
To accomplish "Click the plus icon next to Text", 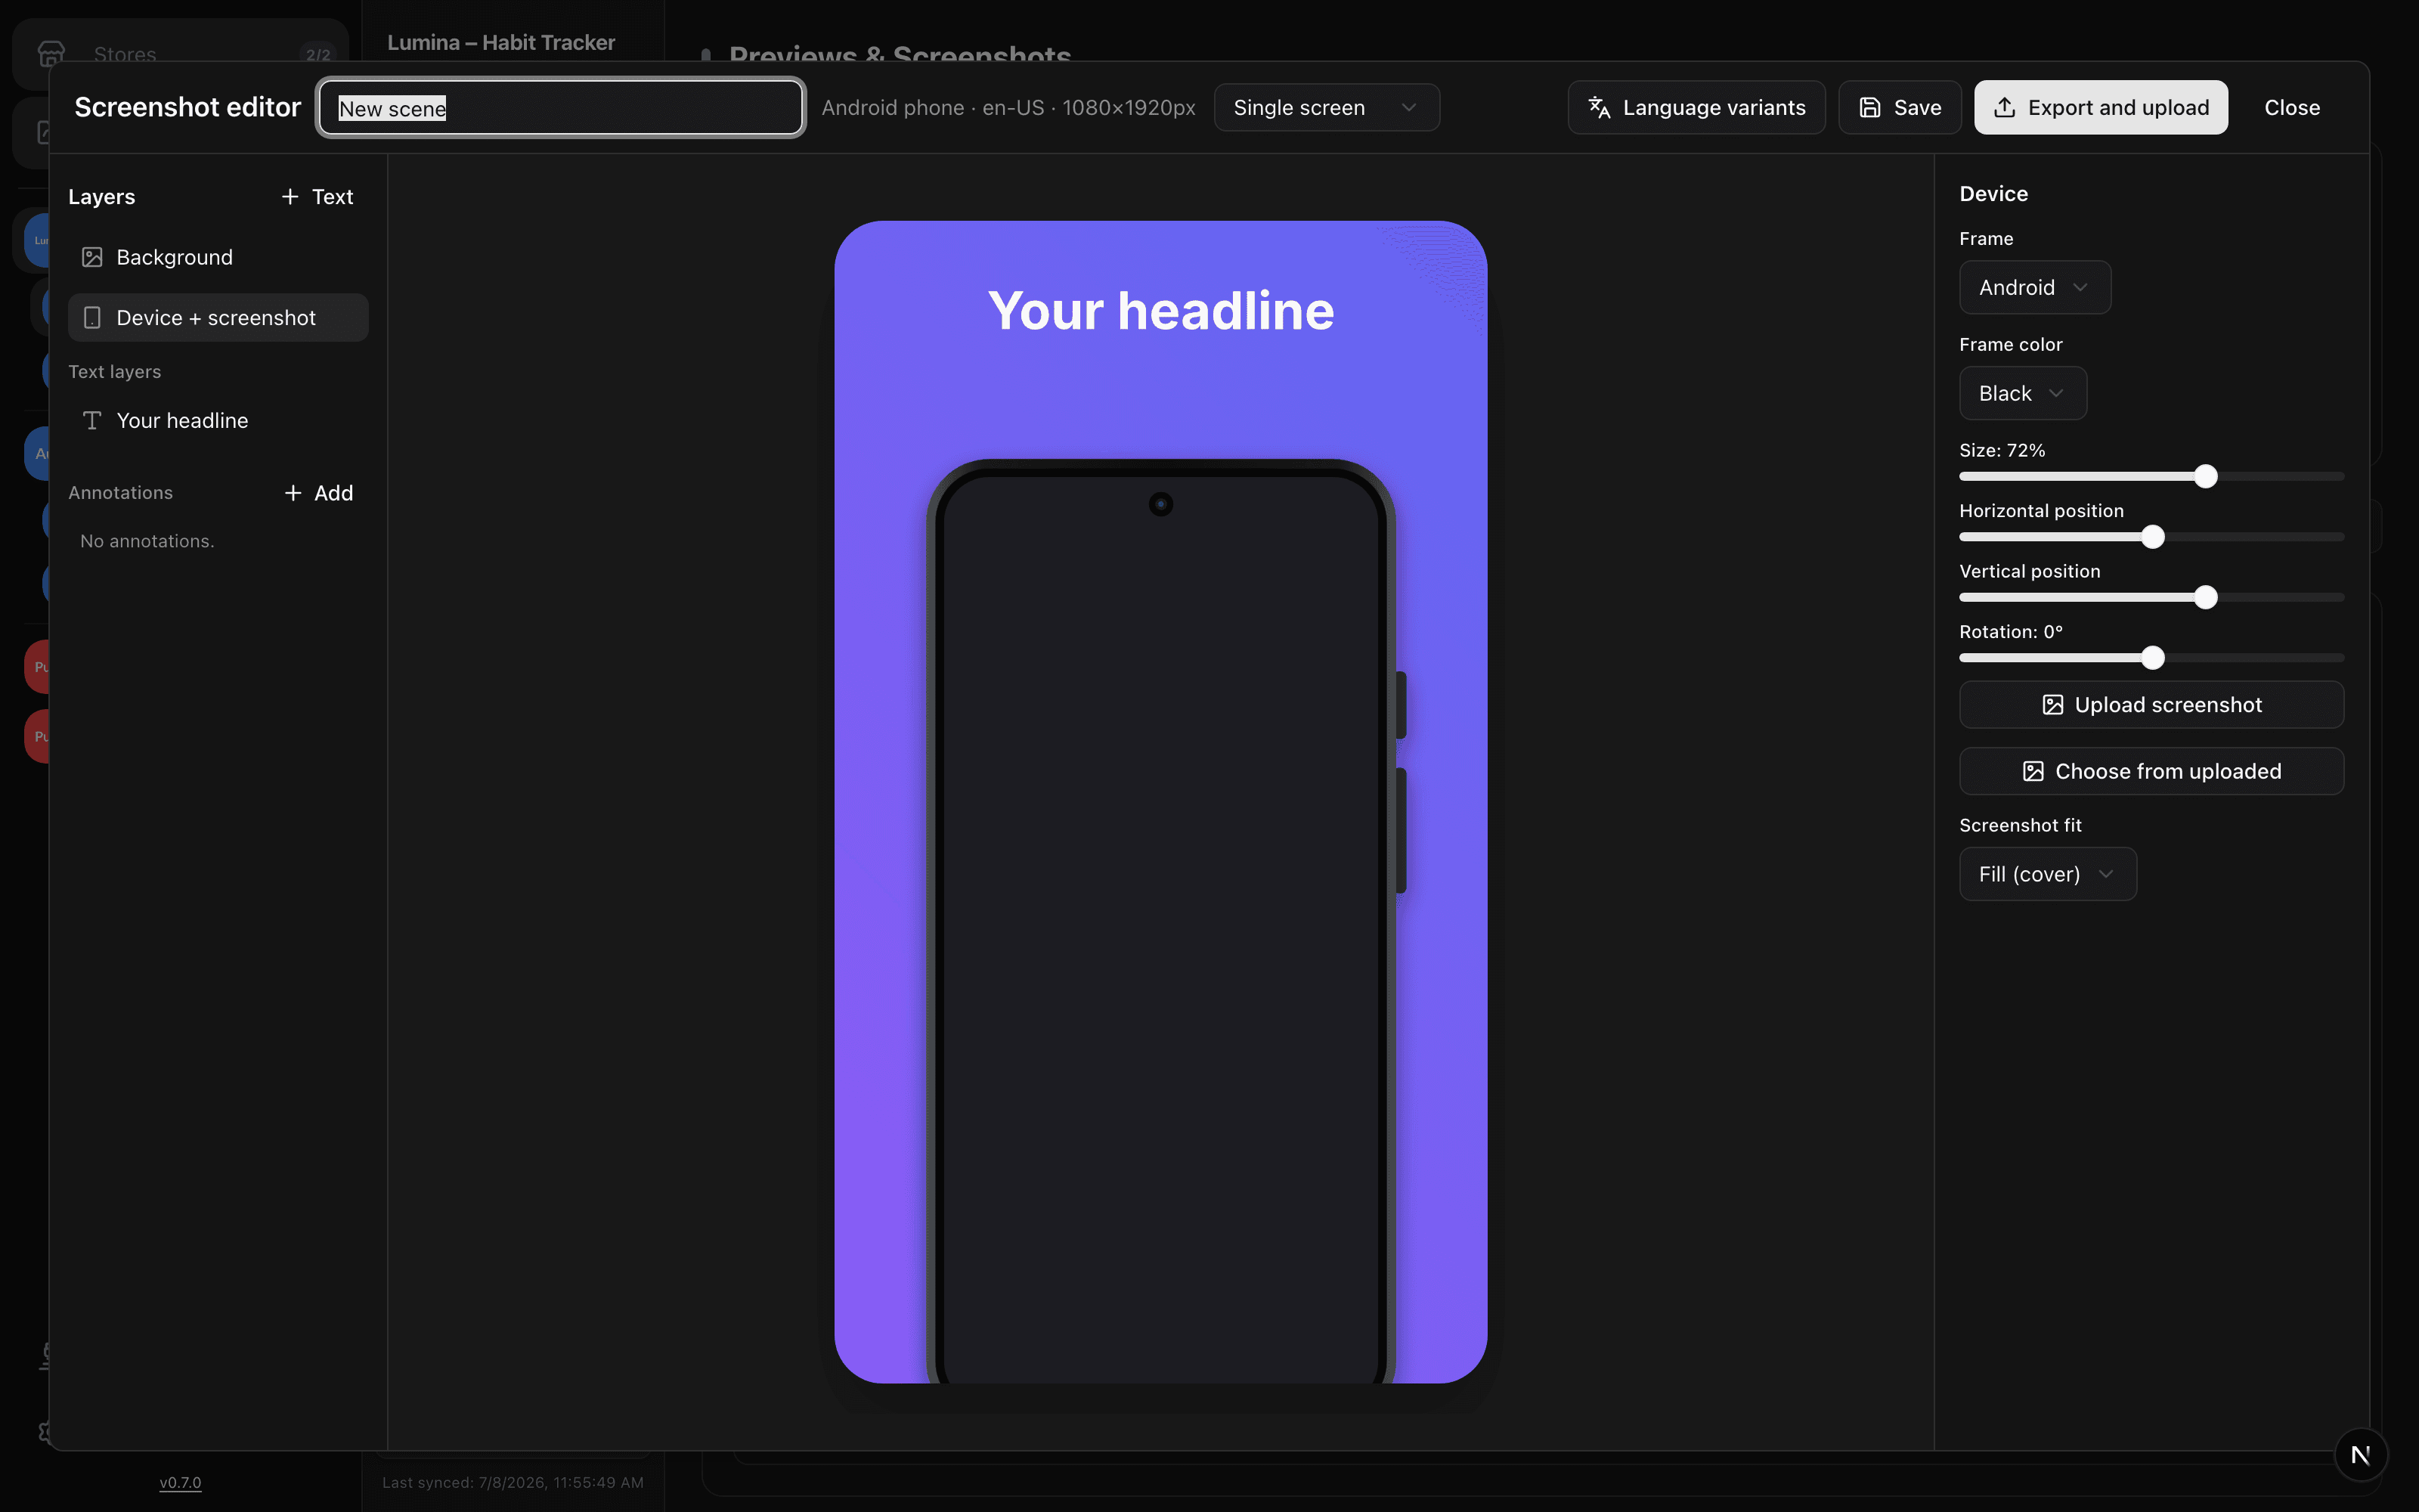I will coord(290,197).
